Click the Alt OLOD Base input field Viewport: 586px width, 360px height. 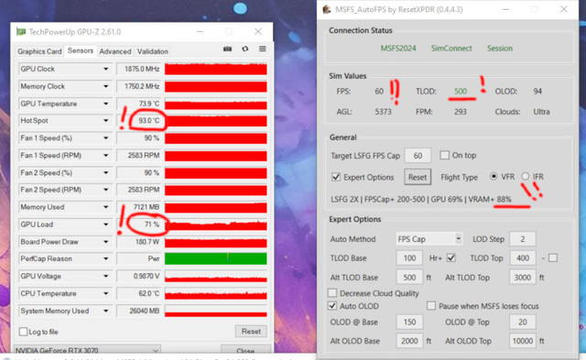[409, 341]
